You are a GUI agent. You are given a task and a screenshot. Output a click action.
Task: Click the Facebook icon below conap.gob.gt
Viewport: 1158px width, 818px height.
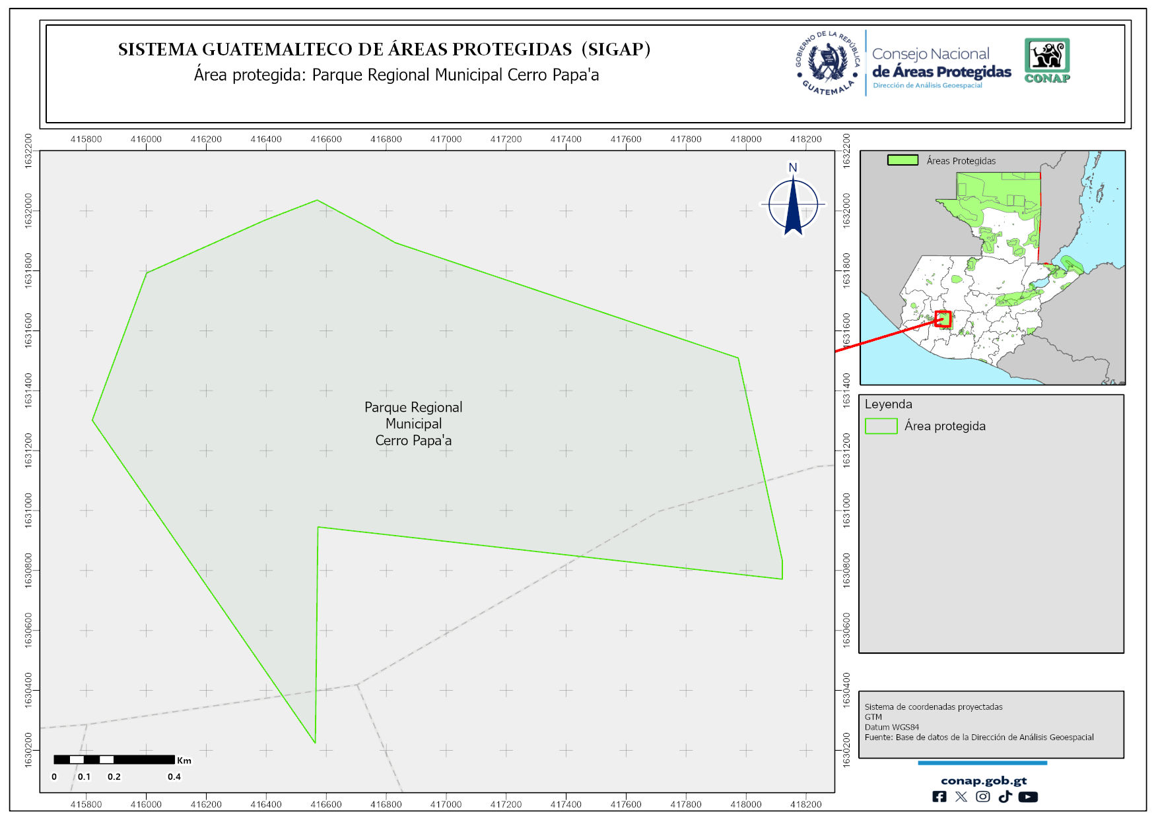[939, 796]
